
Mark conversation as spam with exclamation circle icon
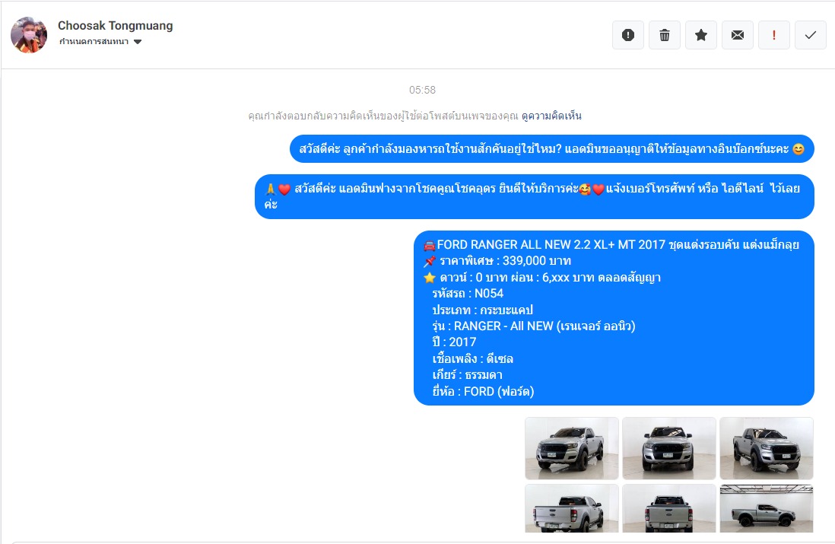[628, 35]
